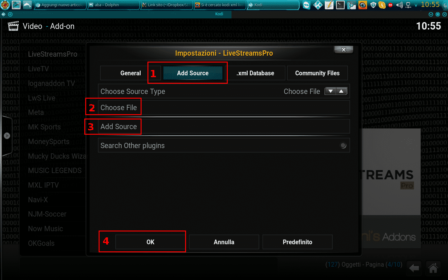The width and height of the screenshot is (448, 280).
Task: Choose NJM-Soccer from the list
Action: [47, 214]
